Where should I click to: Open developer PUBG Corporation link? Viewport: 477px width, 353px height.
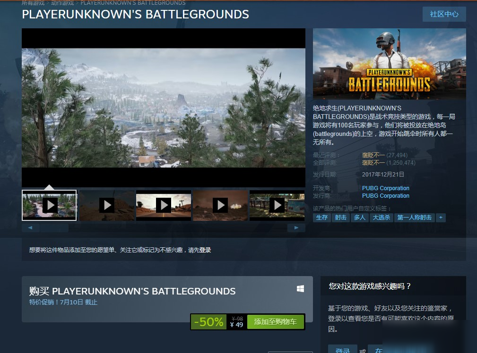pos(385,188)
